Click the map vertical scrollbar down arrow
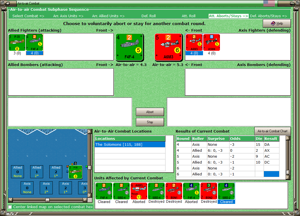This screenshot has height=216, width=300. tap(90, 195)
